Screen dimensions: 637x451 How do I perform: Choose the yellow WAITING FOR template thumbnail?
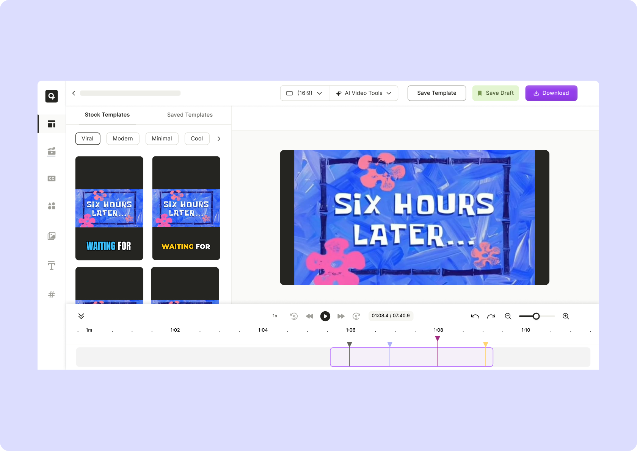[x=186, y=208]
